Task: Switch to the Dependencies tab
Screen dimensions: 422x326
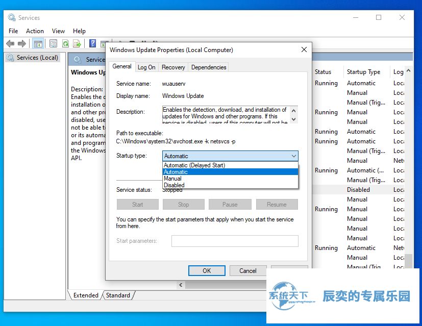Action: [209, 67]
